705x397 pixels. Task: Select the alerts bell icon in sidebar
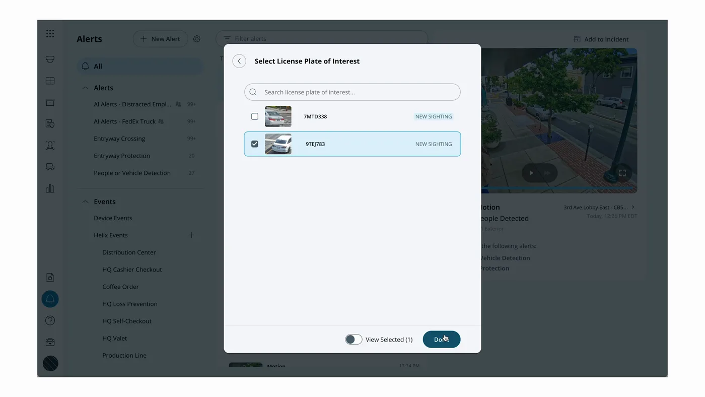[50, 299]
